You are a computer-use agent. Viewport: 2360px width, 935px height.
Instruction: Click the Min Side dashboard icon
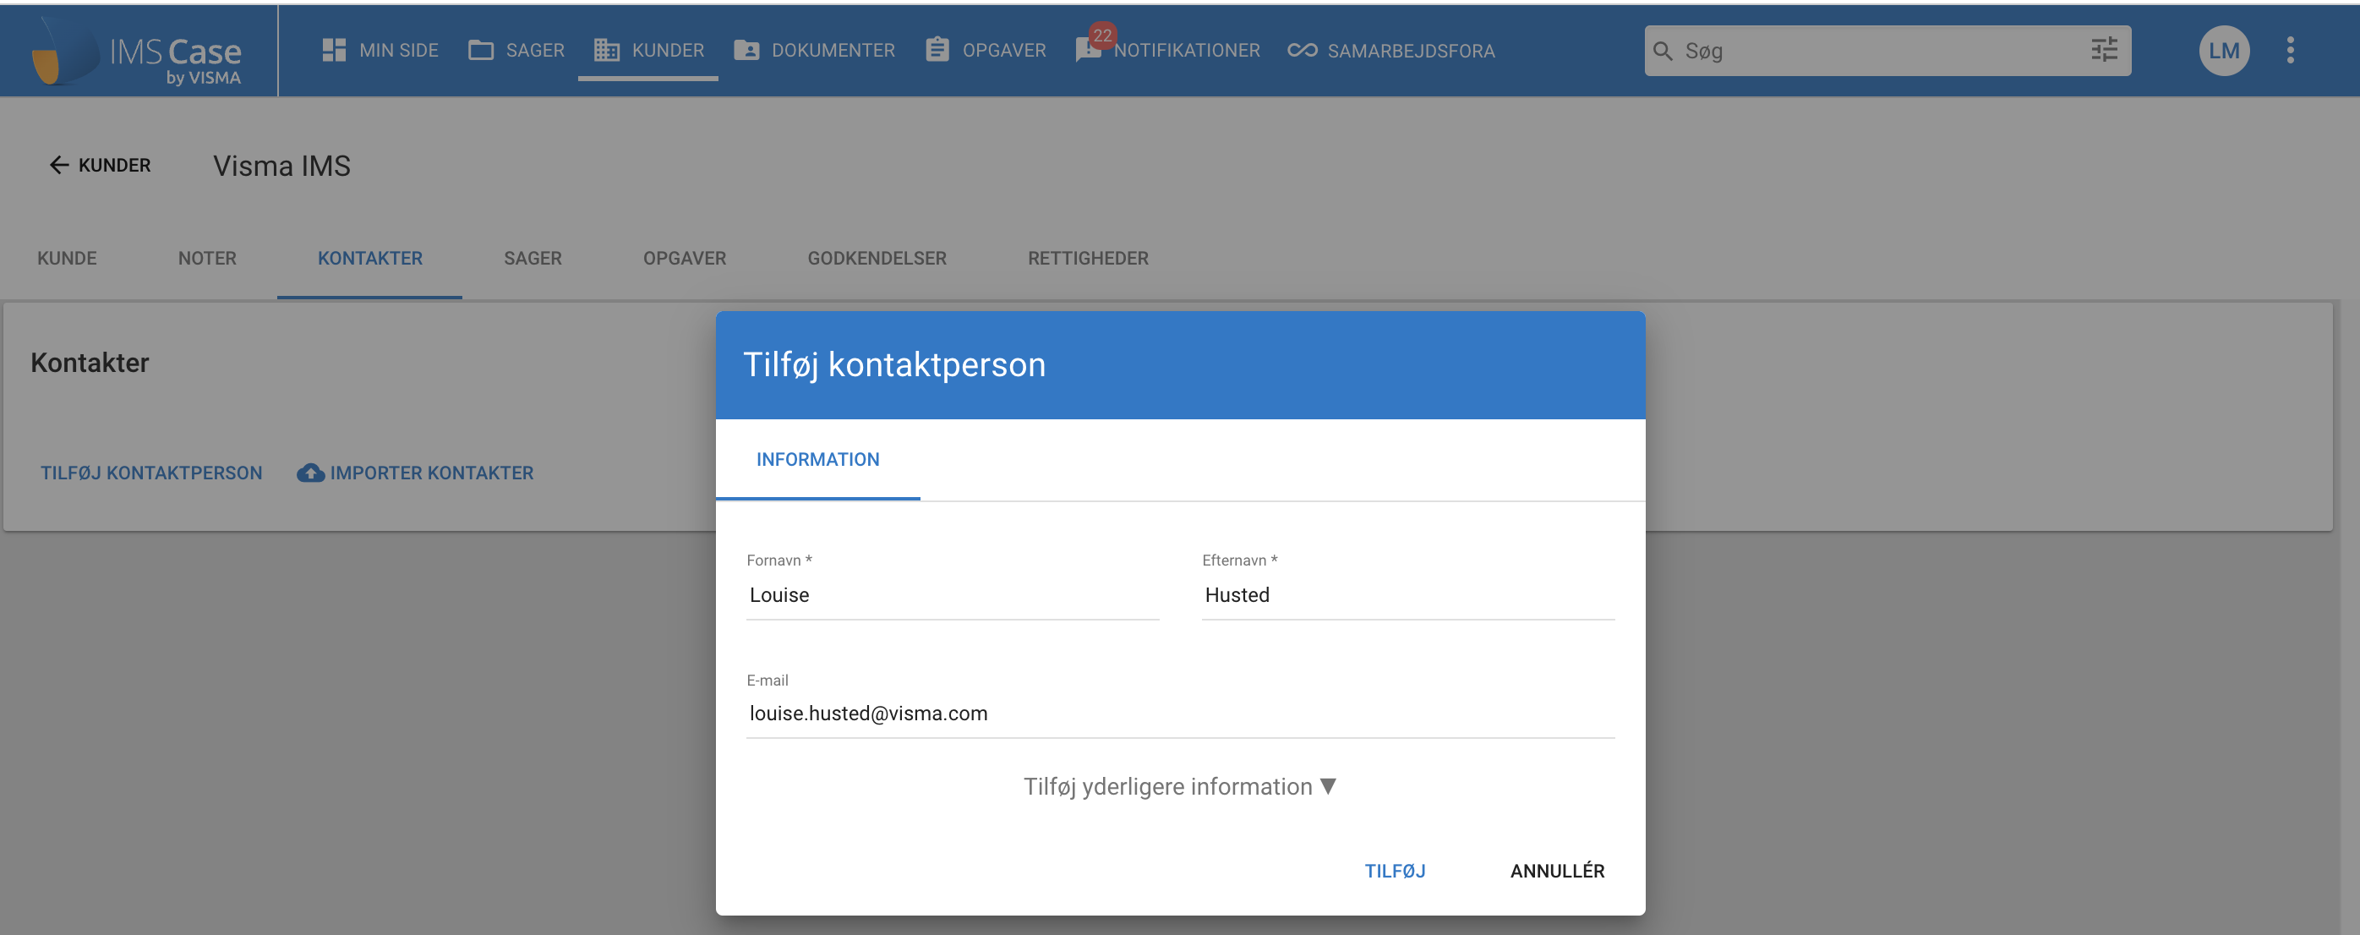(334, 51)
